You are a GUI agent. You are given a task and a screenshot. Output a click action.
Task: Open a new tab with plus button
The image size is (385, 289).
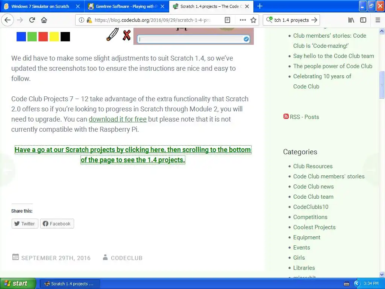click(x=259, y=6)
